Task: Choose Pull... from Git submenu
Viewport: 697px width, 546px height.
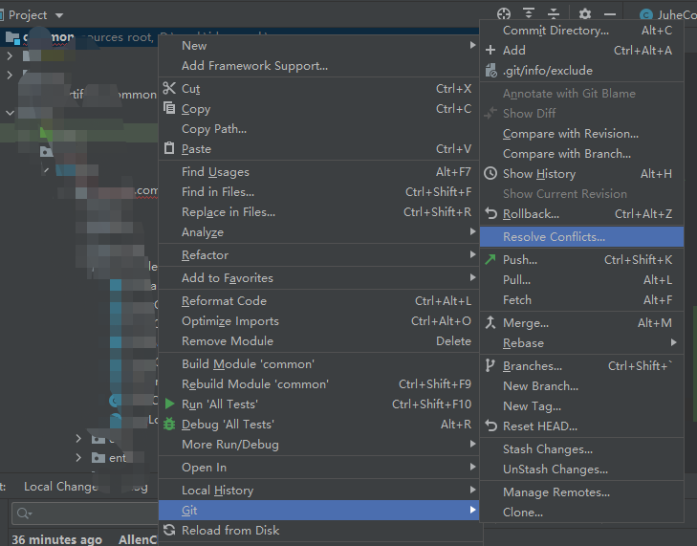Action: (581, 279)
